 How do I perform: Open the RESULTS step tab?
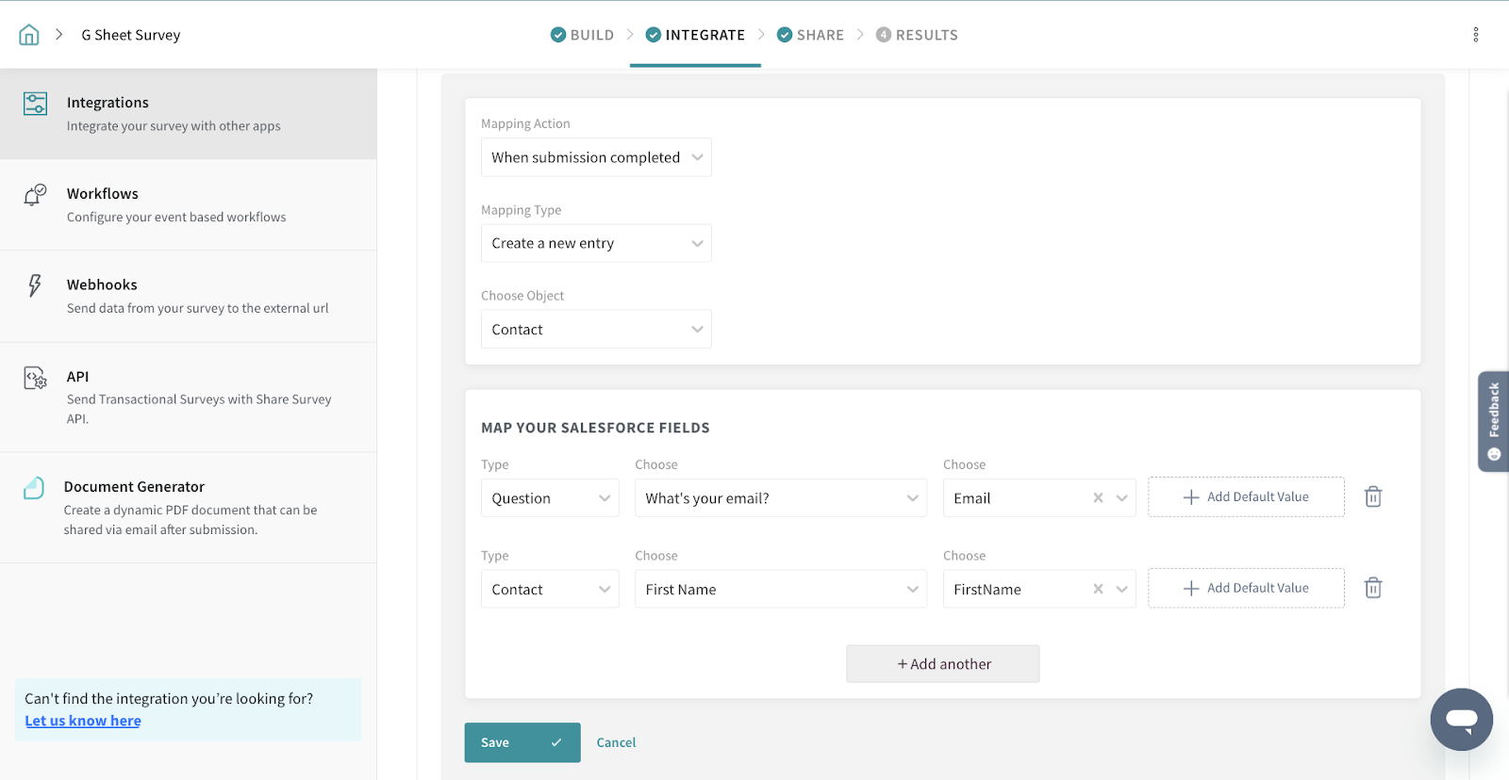coord(917,35)
